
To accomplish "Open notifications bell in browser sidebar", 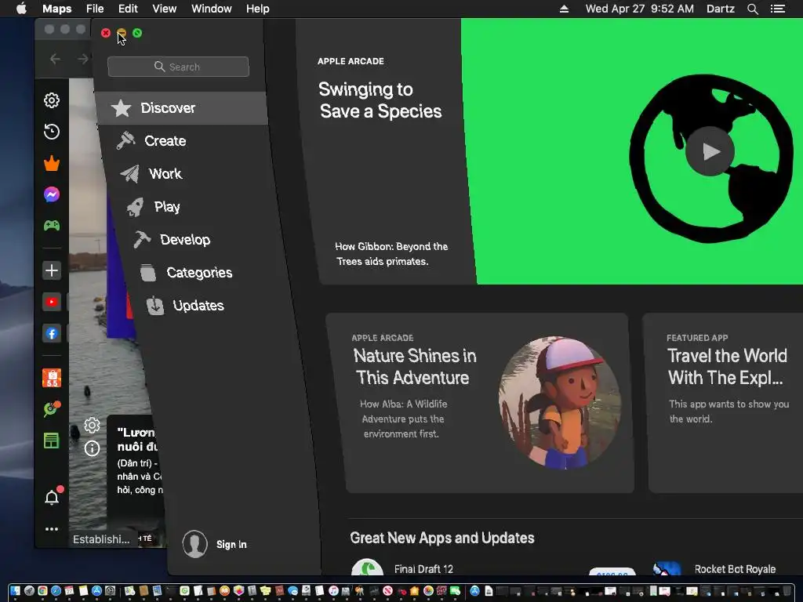I will pos(52,497).
